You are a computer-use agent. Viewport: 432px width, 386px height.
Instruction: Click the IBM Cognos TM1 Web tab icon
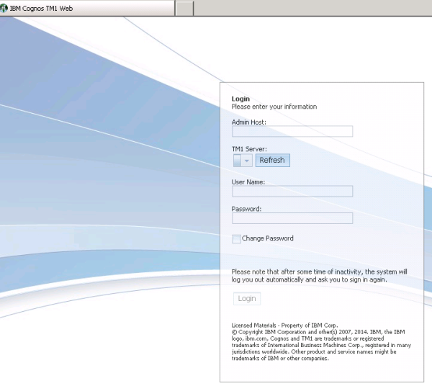pos(4,8)
